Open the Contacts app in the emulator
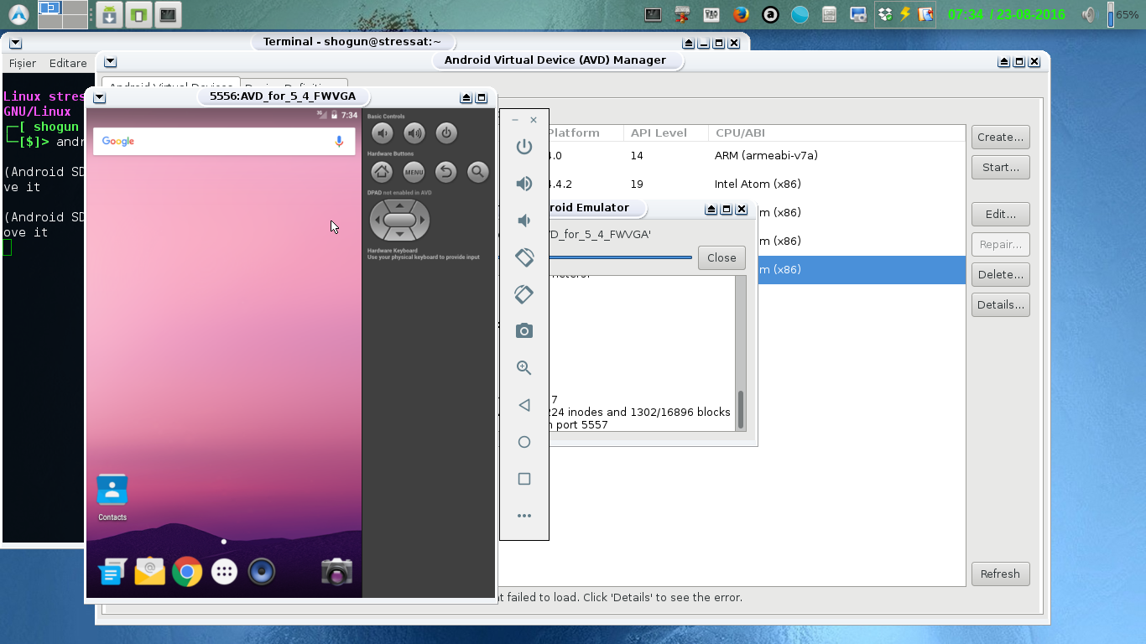Viewport: 1146px width, 644px height. (x=112, y=489)
